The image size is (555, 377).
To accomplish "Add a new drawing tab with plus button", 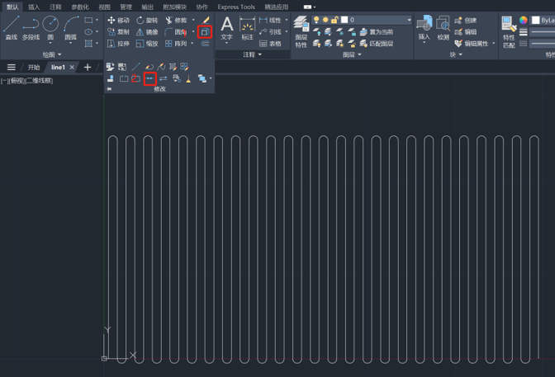I will pyautogui.click(x=88, y=67).
